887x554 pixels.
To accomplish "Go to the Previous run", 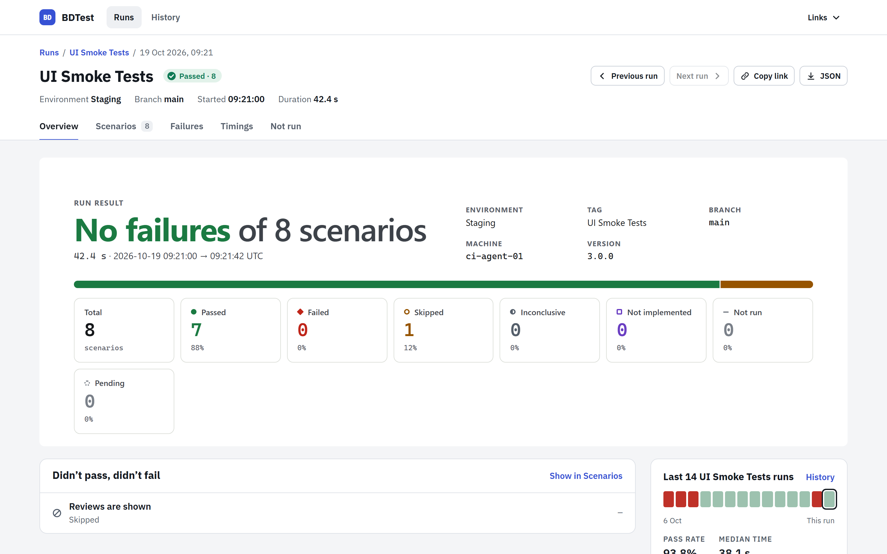I will [627, 76].
